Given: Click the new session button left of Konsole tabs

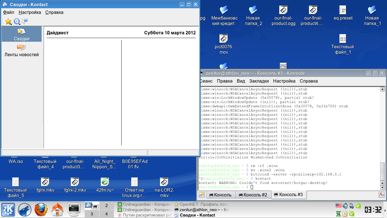Looking at the screenshot, I should [x=202, y=195].
